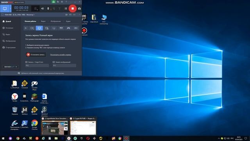Select HDMI device recording mode icon

coord(61,28)
